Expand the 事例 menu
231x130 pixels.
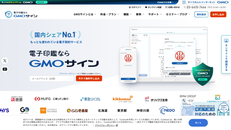coord(140,14)
